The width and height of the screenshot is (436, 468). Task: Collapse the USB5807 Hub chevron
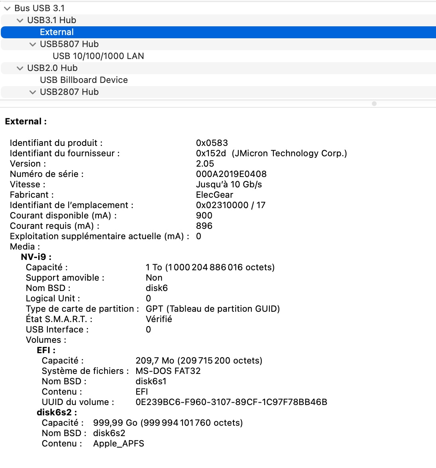[33, 44]
